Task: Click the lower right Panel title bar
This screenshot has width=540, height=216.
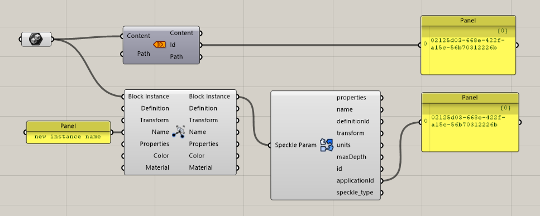Action: coord(470,98)
